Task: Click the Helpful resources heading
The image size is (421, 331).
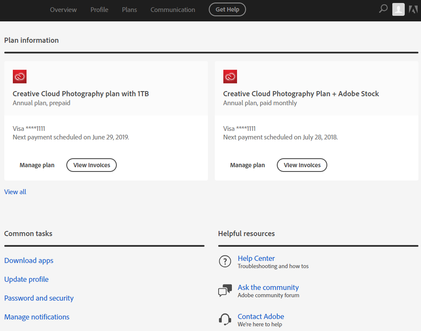Action: [x=246, y=233]
